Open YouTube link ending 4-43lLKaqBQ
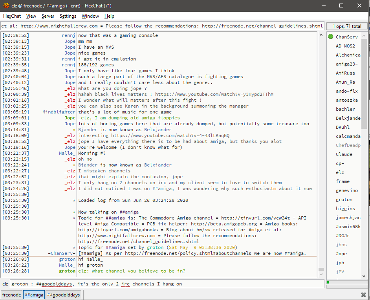 (170, 135)
